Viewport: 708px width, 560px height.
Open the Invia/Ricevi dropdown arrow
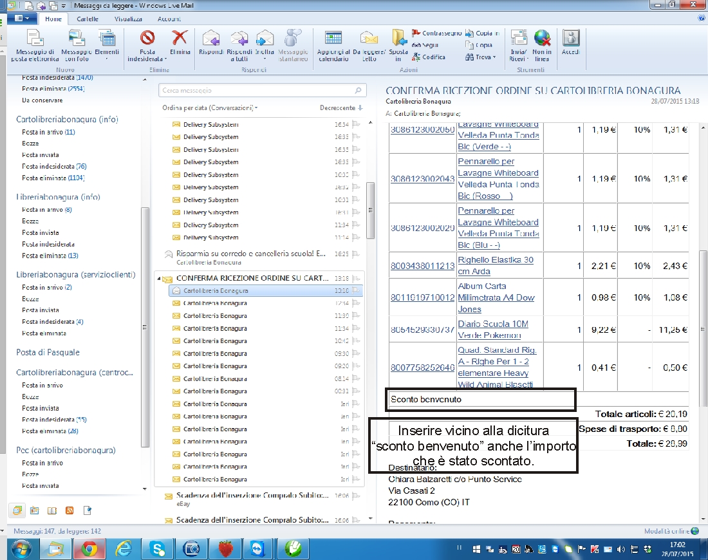coord(527,59)
